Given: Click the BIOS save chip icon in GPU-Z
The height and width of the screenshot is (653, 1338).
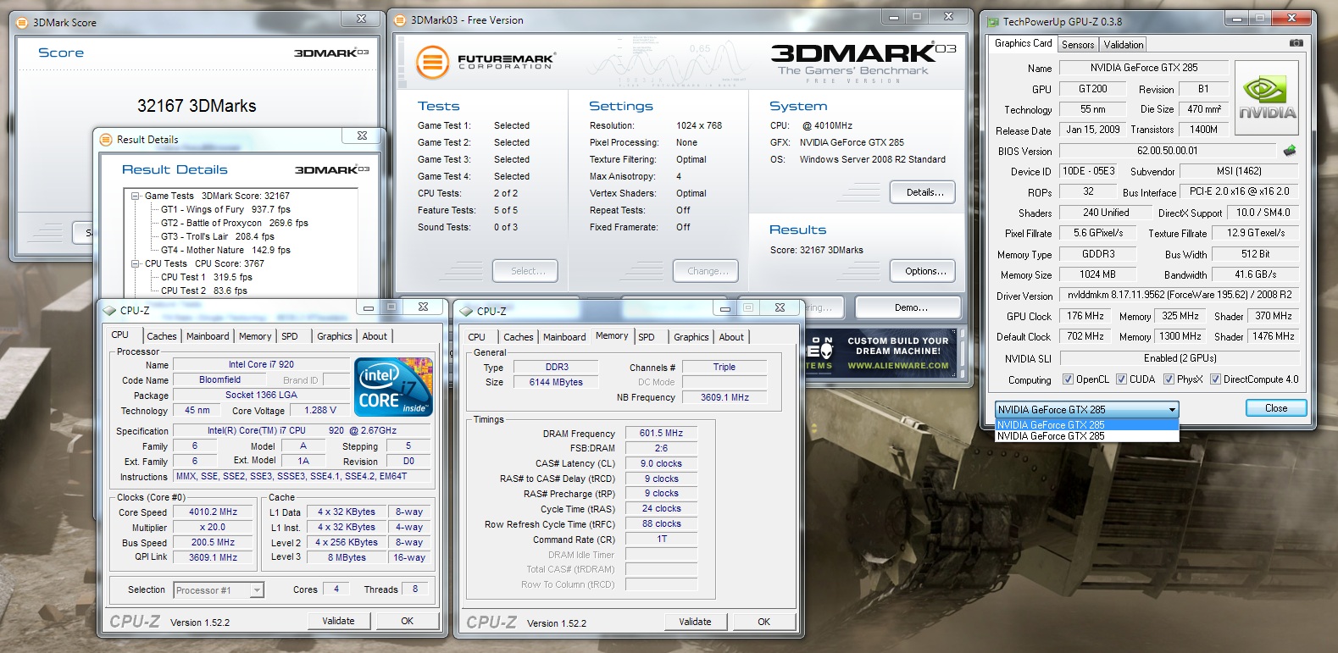Looking at the screenshot, I should (x=1290, y=151).
